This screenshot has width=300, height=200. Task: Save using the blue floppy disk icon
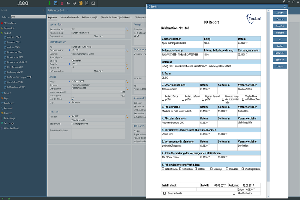[55, 3]
